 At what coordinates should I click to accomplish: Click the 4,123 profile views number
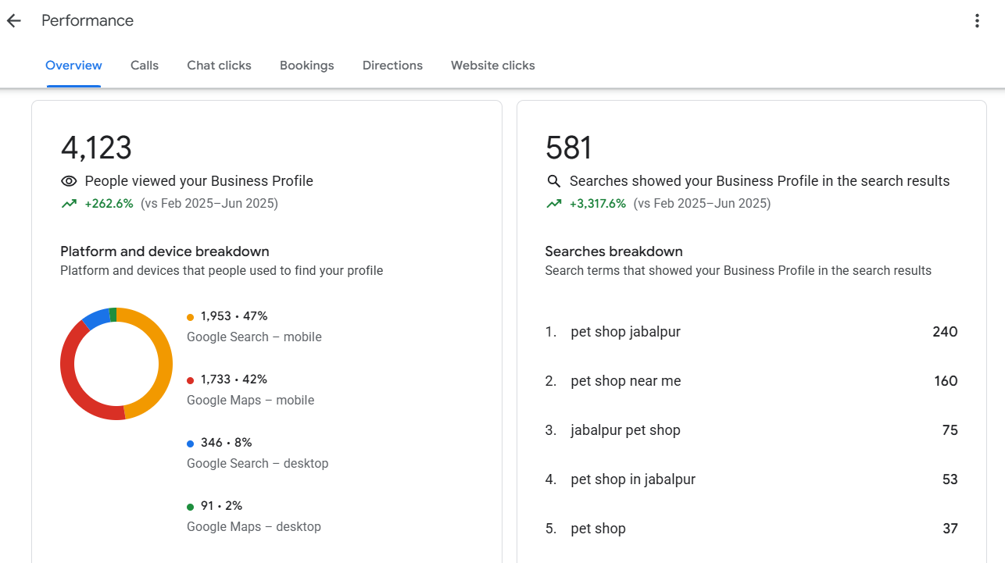[96, 148]
